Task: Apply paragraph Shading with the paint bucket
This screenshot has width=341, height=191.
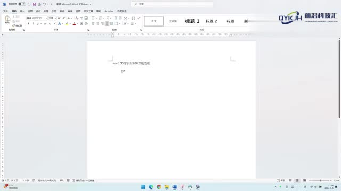Action: pyautogui.click(x=125, y=23)
